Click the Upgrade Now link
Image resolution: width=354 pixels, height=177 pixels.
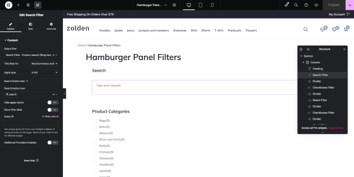(336, 128)
